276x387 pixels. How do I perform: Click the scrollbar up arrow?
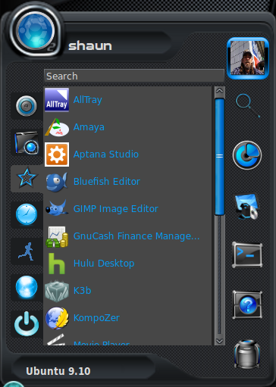tap(219, 91)
